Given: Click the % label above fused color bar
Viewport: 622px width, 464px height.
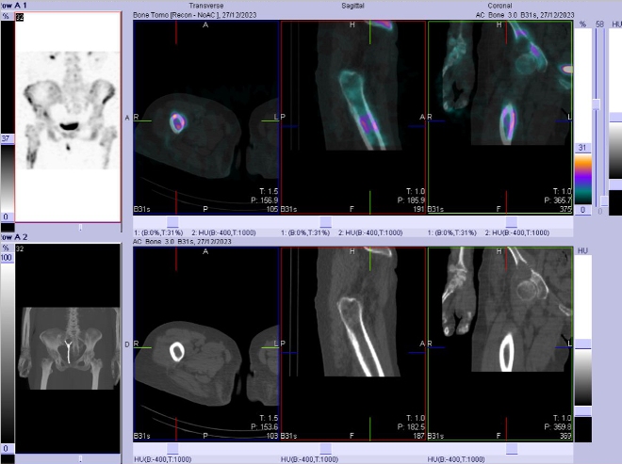Looking at the screenshot, I should pyautogui.click(x=582, y=24).
